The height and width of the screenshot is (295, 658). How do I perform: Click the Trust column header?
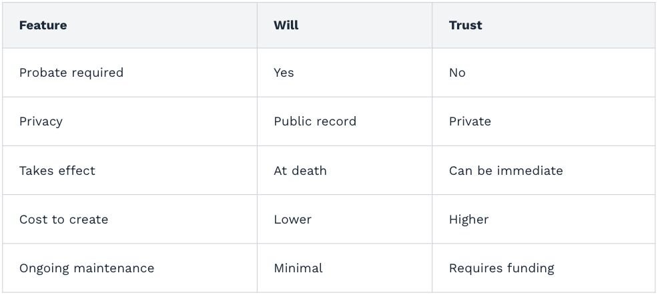(465, 25)
